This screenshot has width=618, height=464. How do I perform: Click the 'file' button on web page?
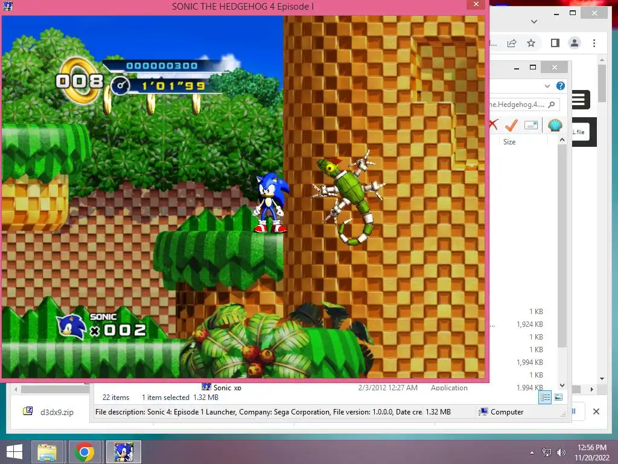(581, 132)
